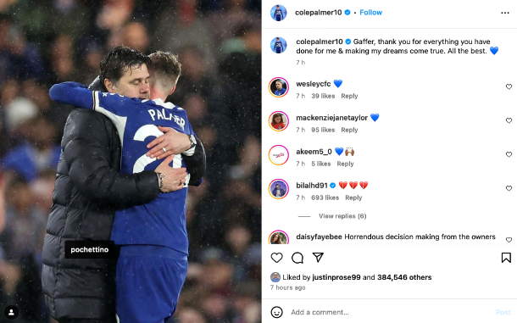Show tagged people icon on photo
This screenshot has width=517, height=323.
coord(11,312)
